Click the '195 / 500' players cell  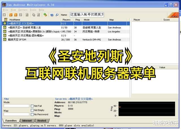(x=66, y=31)
